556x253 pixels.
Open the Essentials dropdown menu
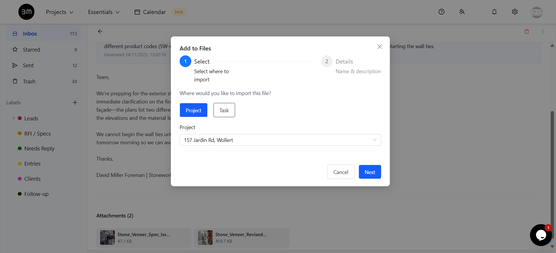point(104,12)
